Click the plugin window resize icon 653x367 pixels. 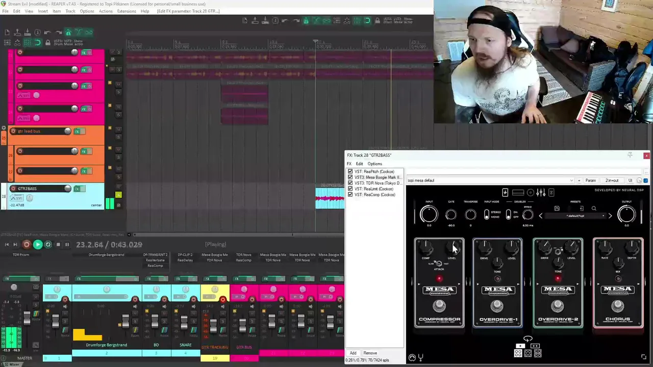click(x=644, y=357)
